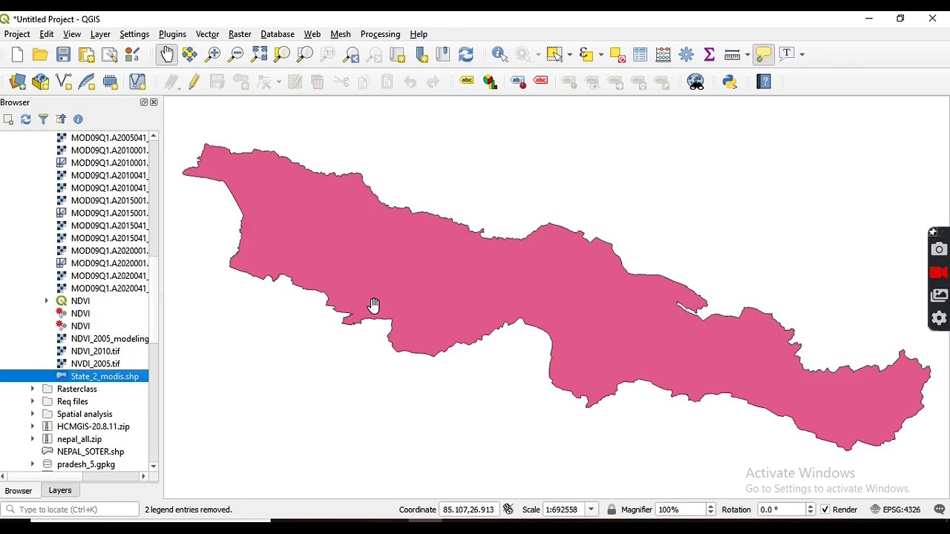Screen dimensions: 950x534
Task: Click the Zoom Last icon
Action: click(x=351, y=54)
